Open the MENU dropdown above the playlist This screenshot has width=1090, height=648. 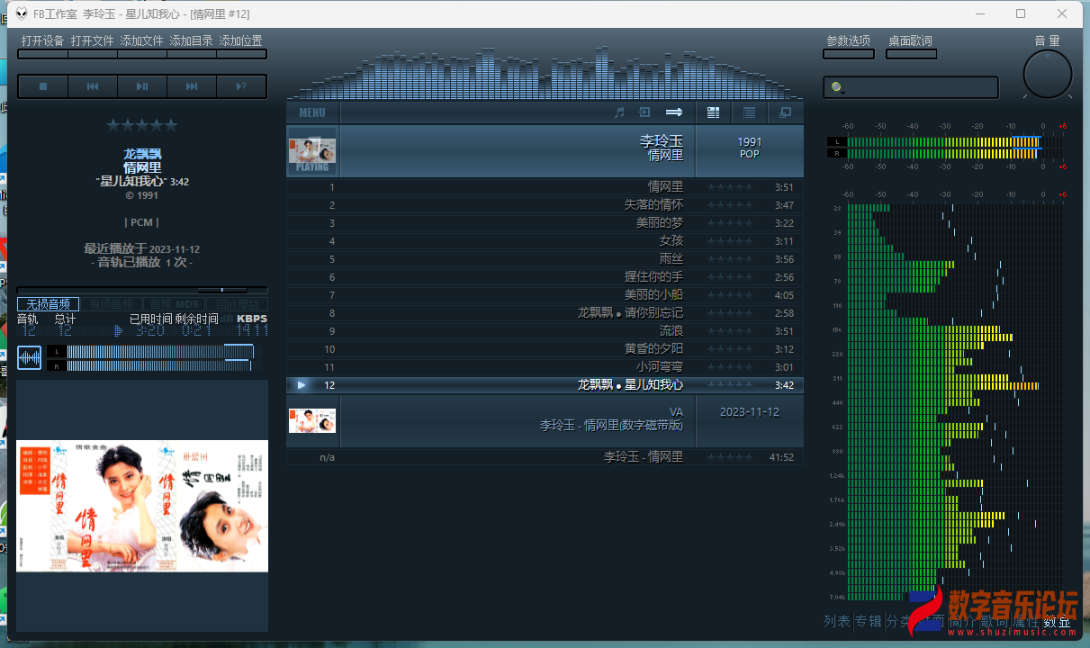(x=312, y=112)
